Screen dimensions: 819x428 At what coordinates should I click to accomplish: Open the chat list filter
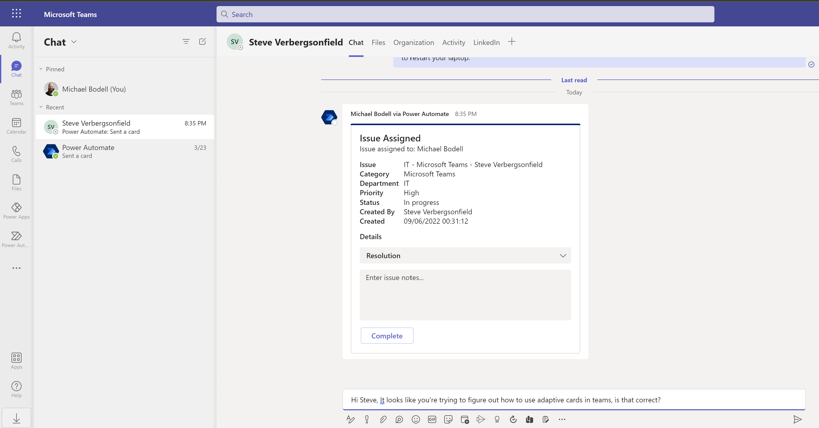click(x=186, y=42)
